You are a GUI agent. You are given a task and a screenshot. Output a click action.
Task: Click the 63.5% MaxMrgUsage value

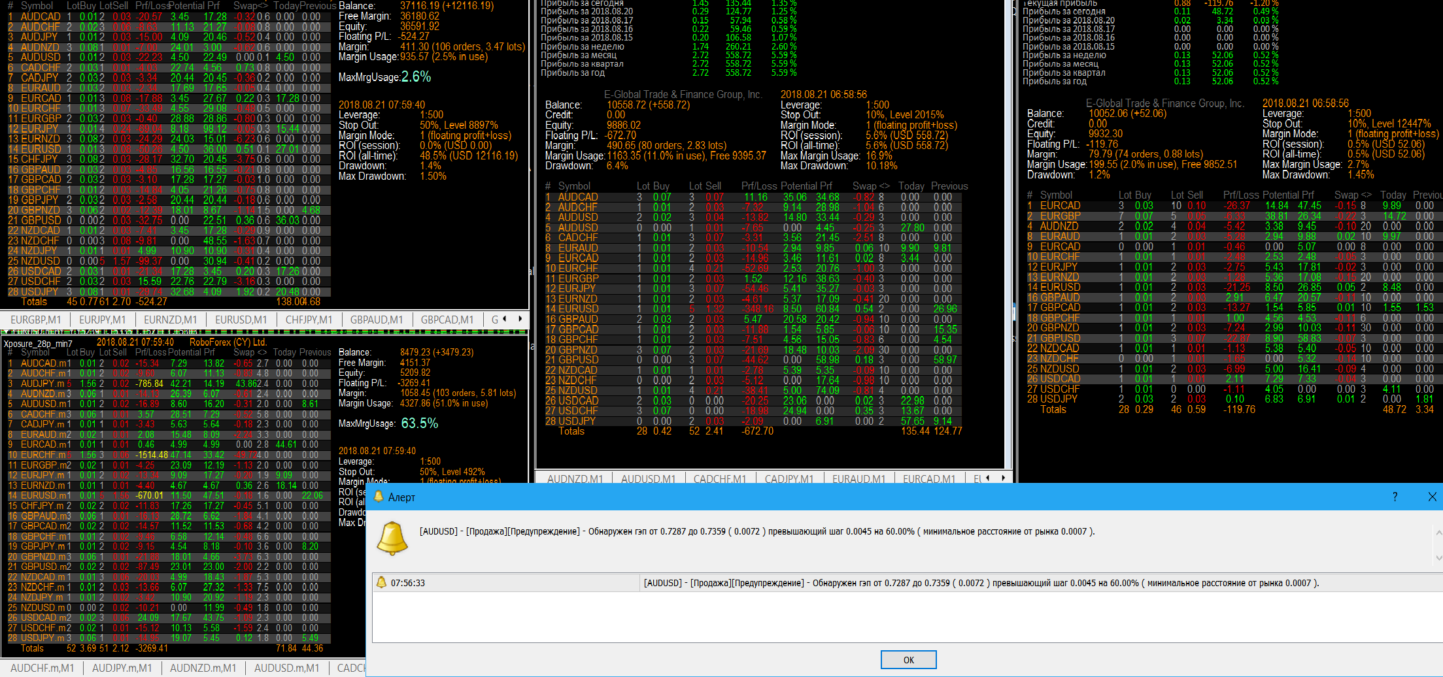pos(420,423)
